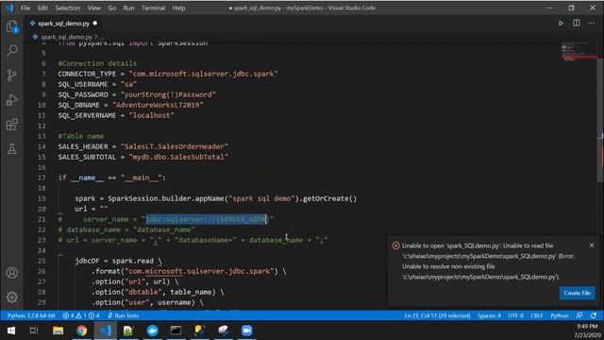Screen dimensions: 604x340
Task: Open the View menu
Action: point(94,8)
